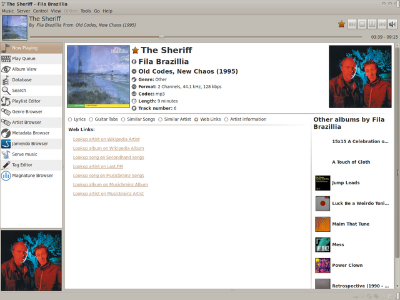The height and width of the screenshot is (300, 400).
Task: Click the Fila Brazillia artist heading
Action: tap(164, 62)
